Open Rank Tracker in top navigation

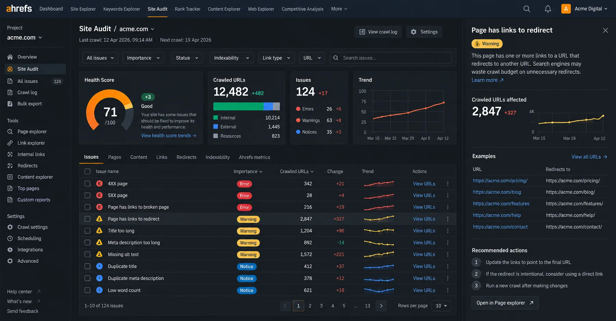[188, 9]
